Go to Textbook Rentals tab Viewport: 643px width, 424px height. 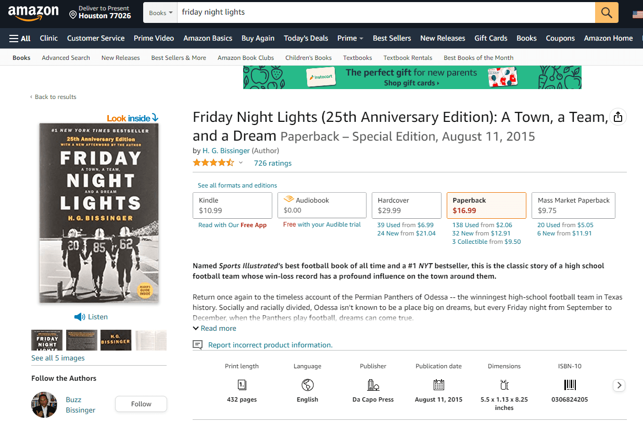click(x=408, y=58)
